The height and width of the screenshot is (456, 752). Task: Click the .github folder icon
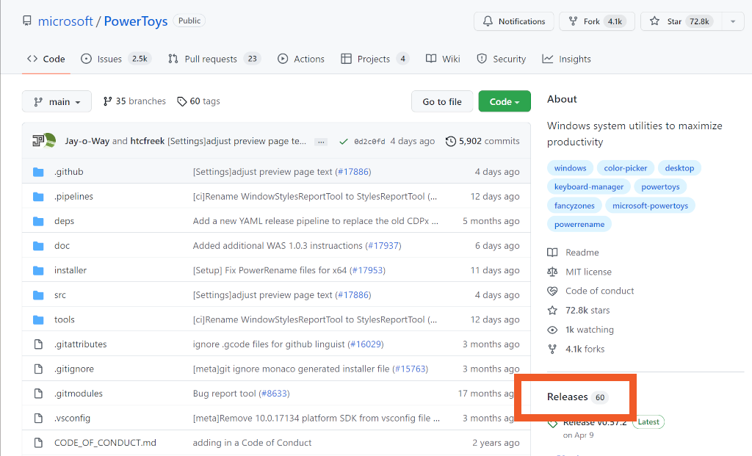(38, 172)
